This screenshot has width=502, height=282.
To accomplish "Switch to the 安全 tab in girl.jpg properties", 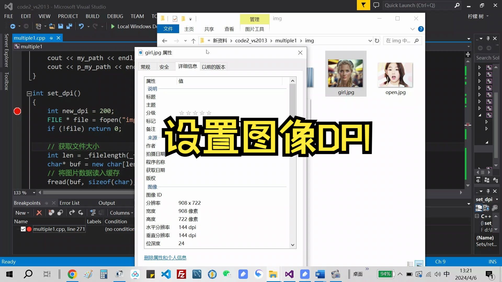I will pyautogui.click(x=164, y=67).
